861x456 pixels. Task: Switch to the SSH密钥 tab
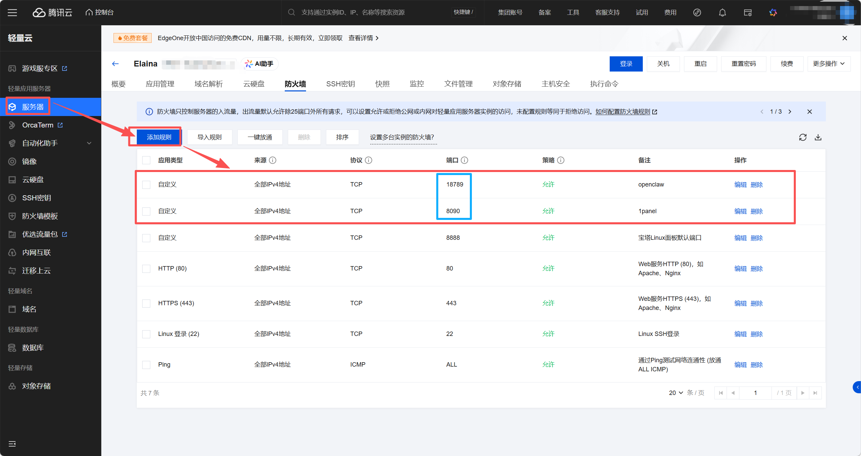click(x=340, y=84)
